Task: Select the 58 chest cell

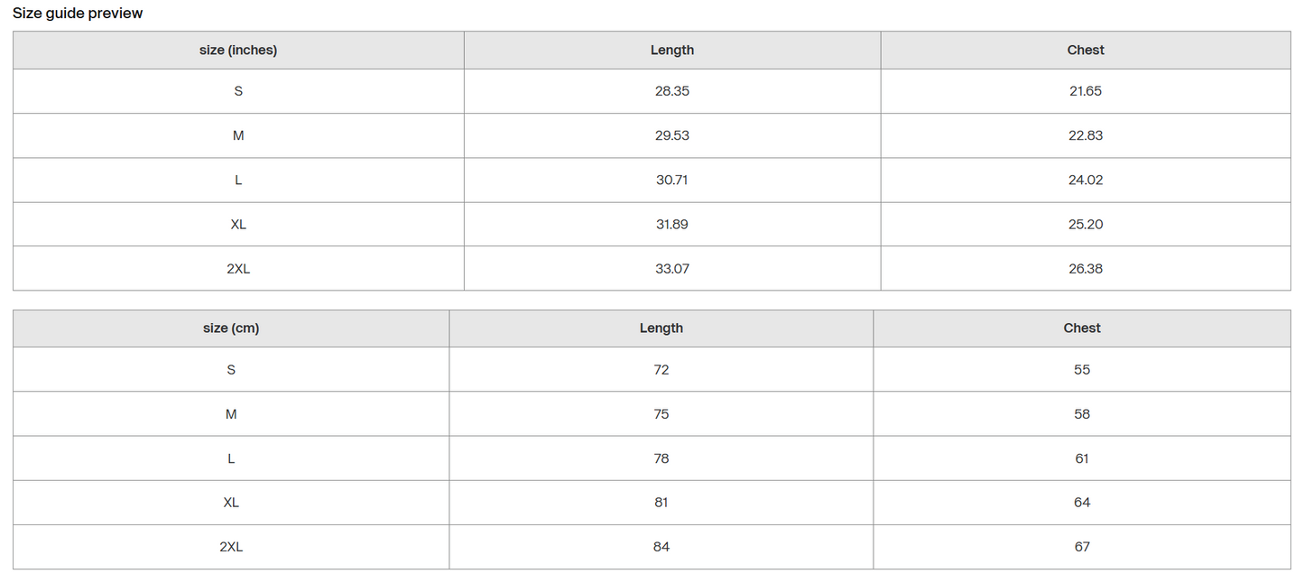Action: click(x=1082, y=413)
